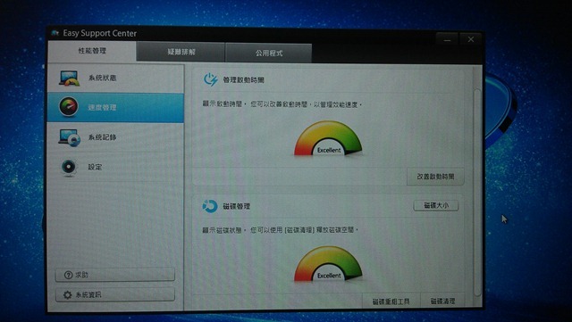Image resolution: width=572 pixels, height=322 pixels.
Task: Click the Easy Support Center title icon
Action: [x=55, y=33]
